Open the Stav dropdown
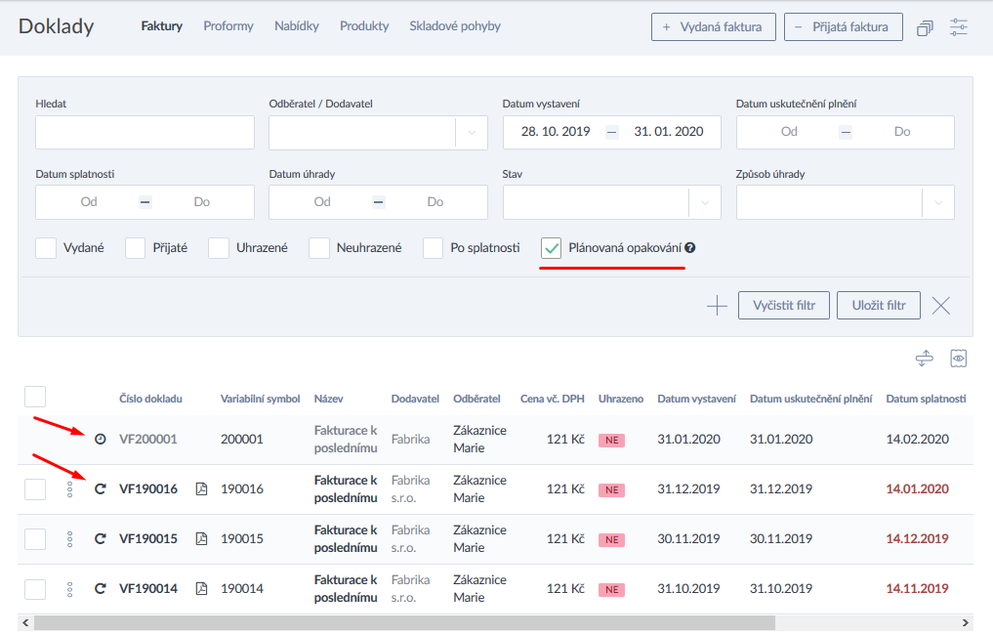 pyautogui.click(x=705, y=202)
